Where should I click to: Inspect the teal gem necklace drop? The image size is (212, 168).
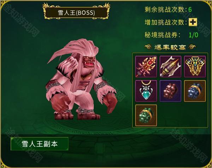(x=146, y=91)
